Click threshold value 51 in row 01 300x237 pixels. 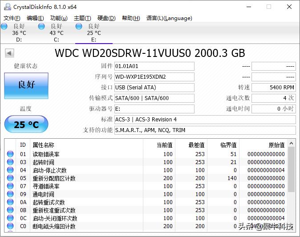233,154
